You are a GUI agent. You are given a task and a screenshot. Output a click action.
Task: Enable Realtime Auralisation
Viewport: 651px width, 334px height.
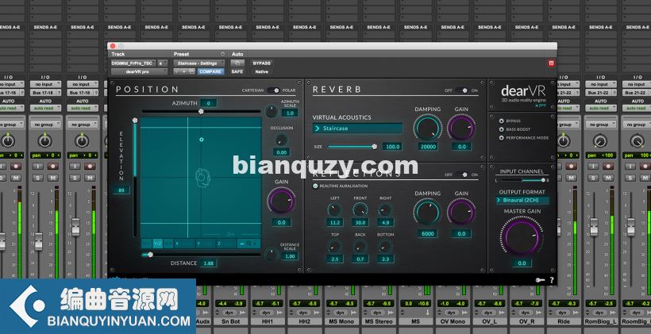[x=315, y=186]
